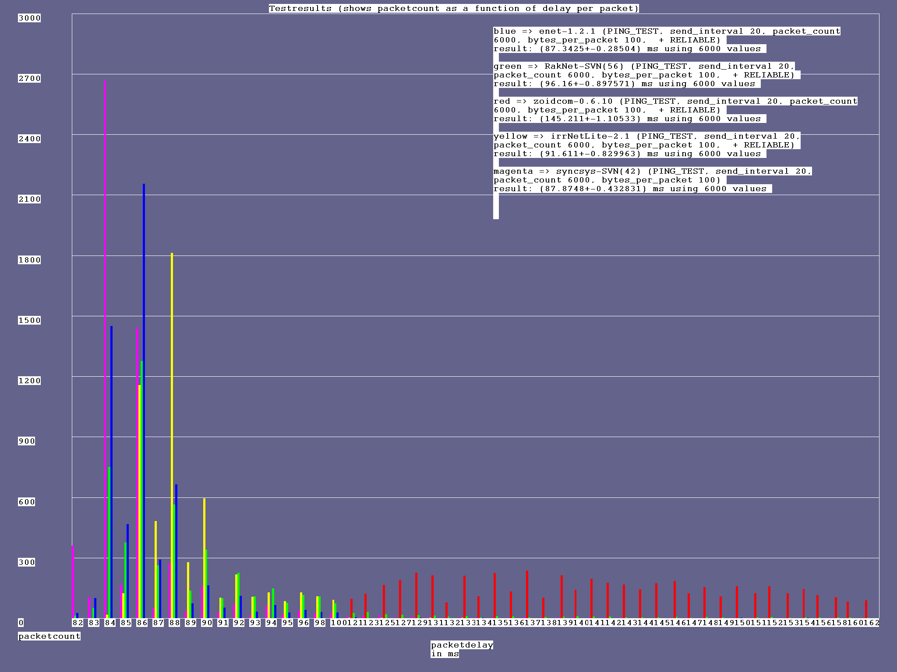The width and height of the screenshot is (897, 672).
Task: Click the y-axis label '3000'
Action: (x=29, y=18)
